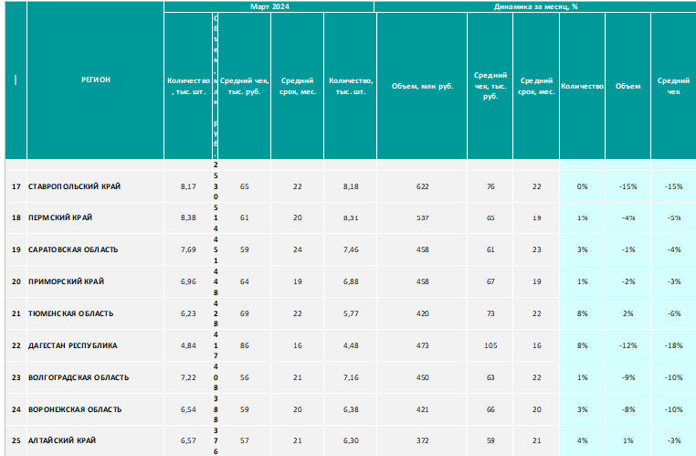This screenshot has height=456, width=696.
Task: Click '2%' in Тюменская область row
Action: [x=627, y=313]
